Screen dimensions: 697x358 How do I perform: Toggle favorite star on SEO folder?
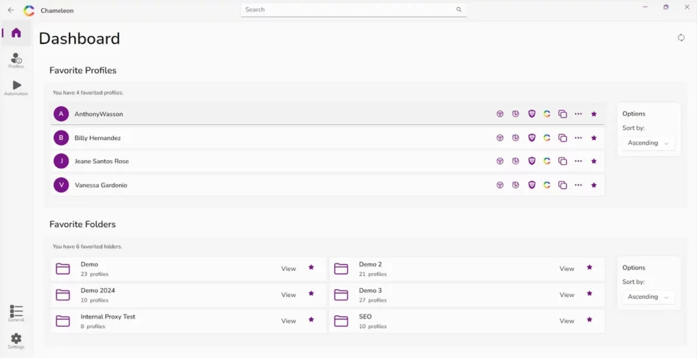[x=589, y=319]
